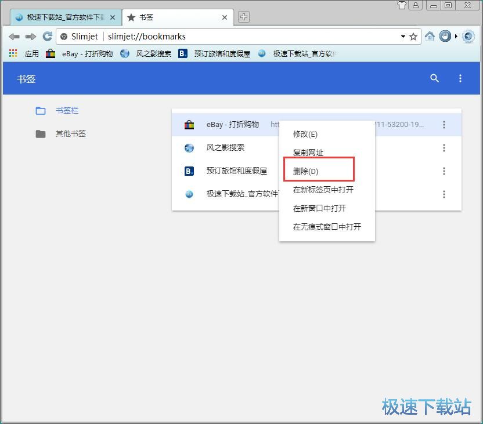The image size is (483, 424).
Task: Open more options for 预订旅馆和度假屋 bookmark
Action: click(x=444, y=171)
